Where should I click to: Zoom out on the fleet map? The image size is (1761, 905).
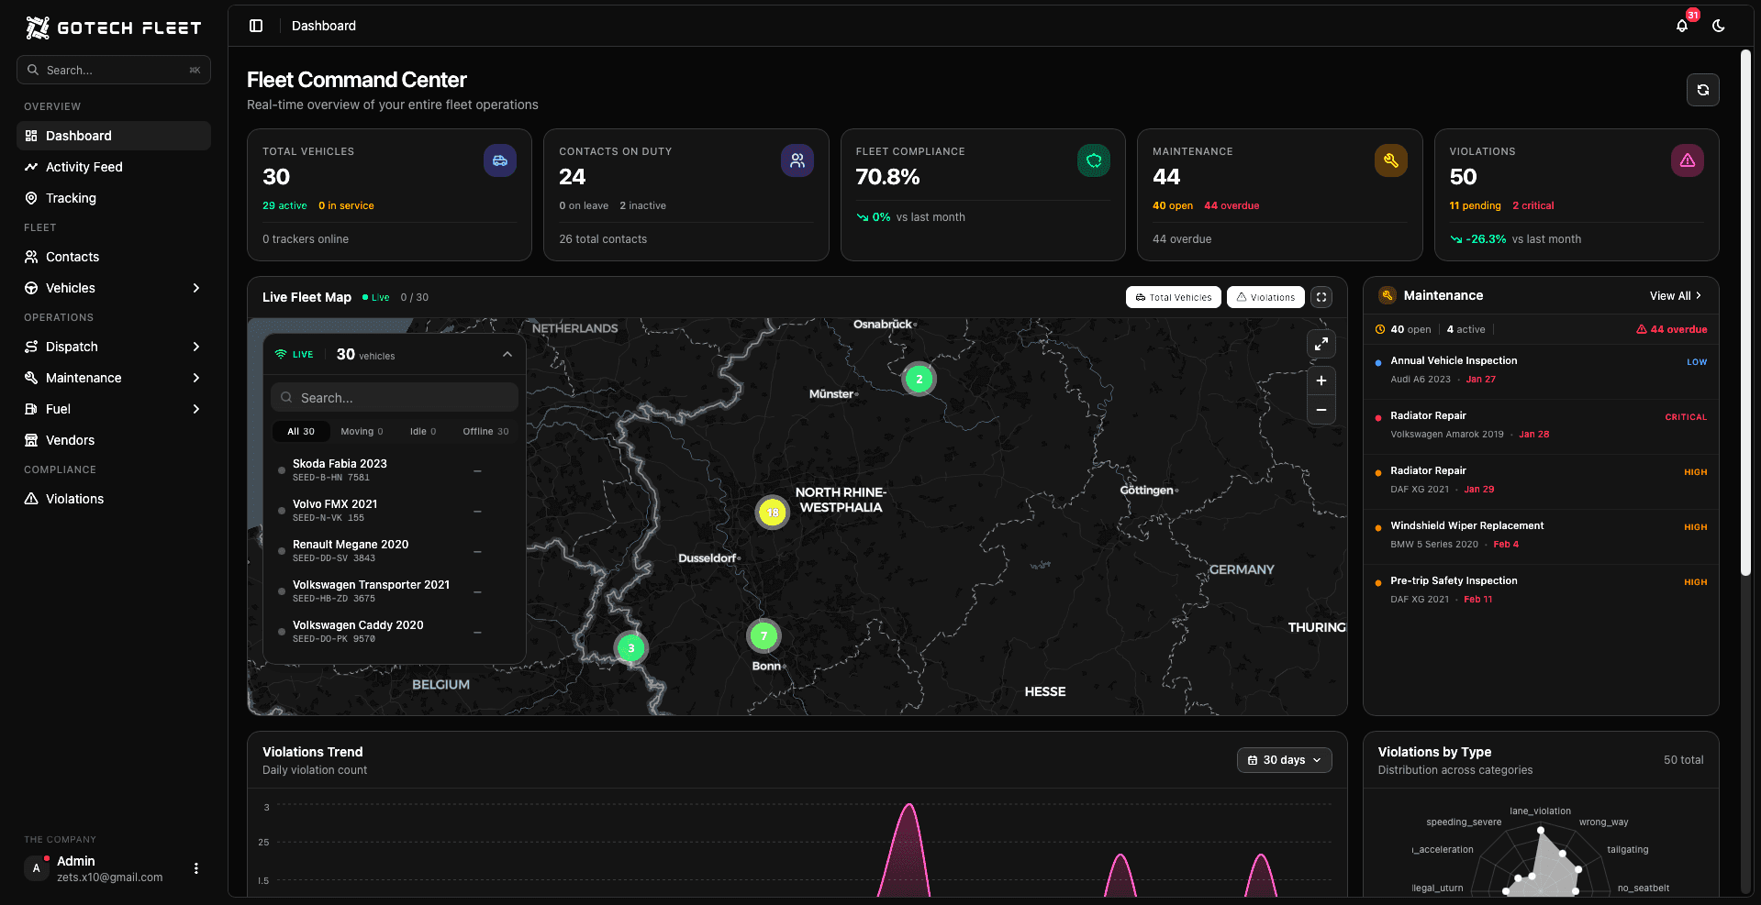[x=1321, y=410]
